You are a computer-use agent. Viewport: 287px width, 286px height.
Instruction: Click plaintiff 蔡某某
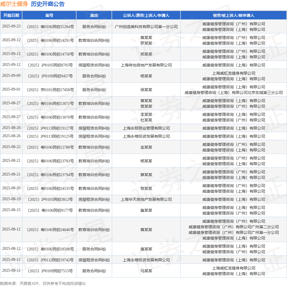pyautogui.click(x=146, y=175)
